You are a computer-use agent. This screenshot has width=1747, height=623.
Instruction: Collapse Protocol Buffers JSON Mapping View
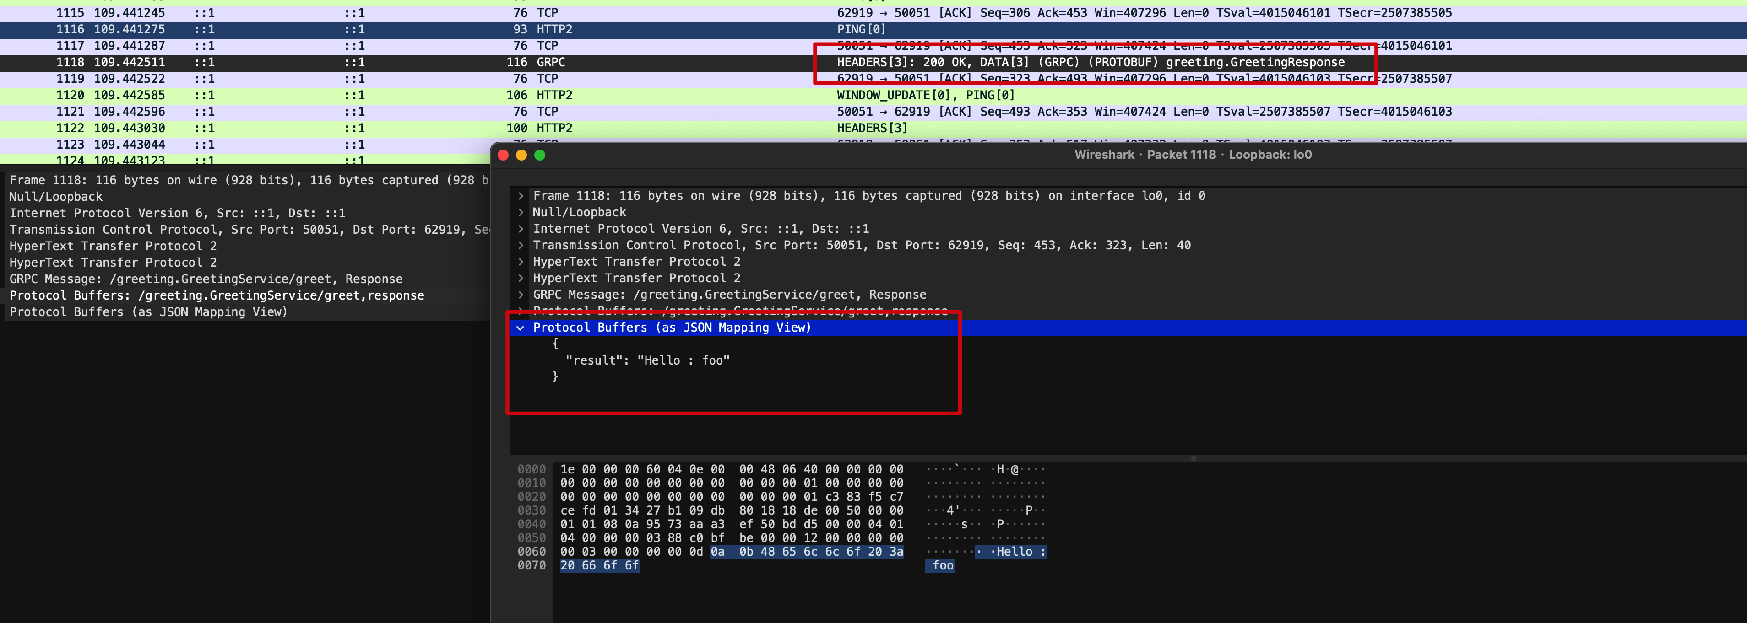520,328
